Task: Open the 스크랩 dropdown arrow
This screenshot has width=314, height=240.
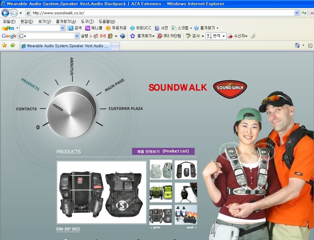Action: (x=191, y=28)
